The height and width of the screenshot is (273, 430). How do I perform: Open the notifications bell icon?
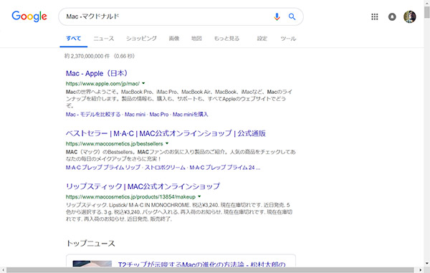(392, 16)
